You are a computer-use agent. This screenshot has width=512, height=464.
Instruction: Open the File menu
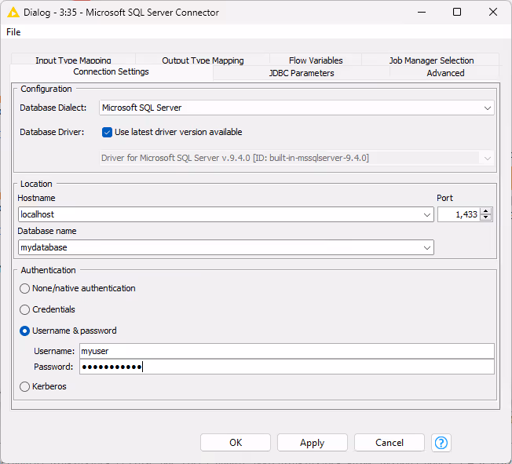click(13, 32)
